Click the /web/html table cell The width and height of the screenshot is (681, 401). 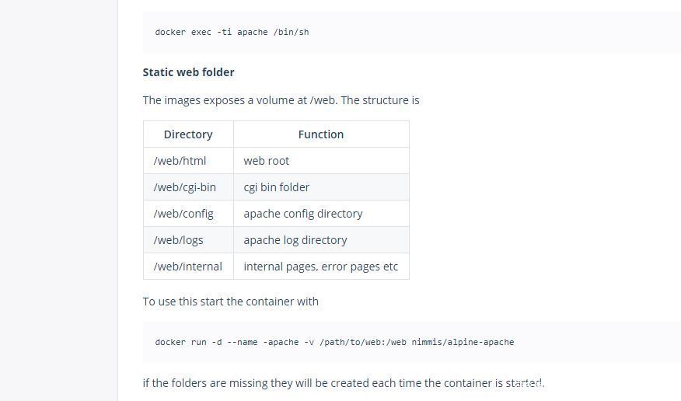pos(180,161)
